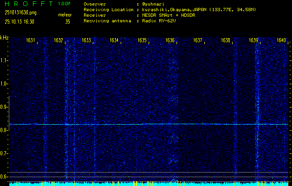Click the meteor label
292x186 pixels.
65,15
